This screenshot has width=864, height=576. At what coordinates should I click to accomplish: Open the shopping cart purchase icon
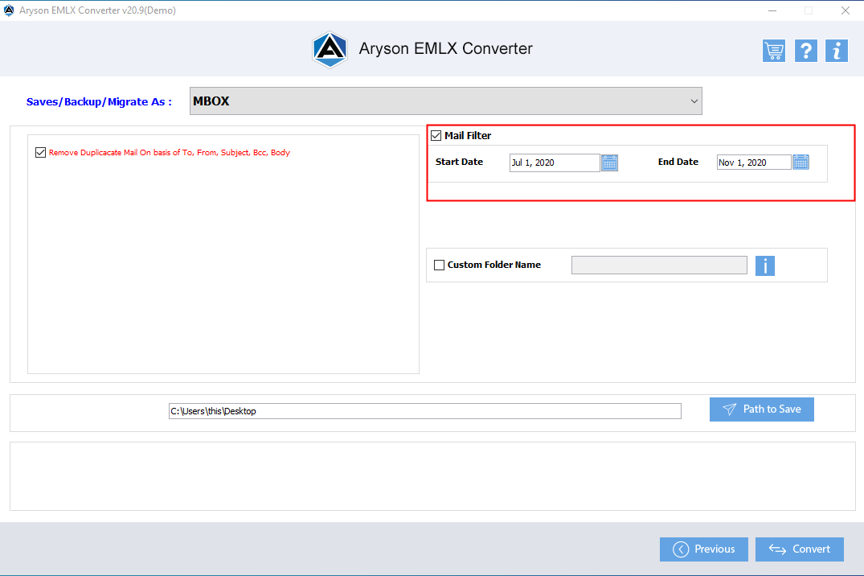[774, 51]
